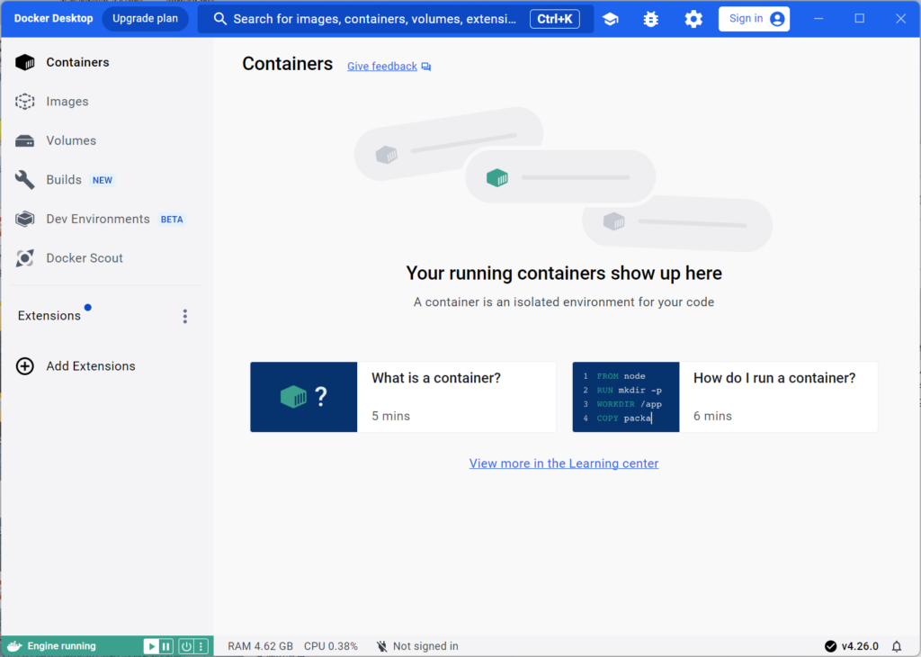Click the '5 mins' duration text
Viewport: 921px width, 657px height.
click(390, 416)
